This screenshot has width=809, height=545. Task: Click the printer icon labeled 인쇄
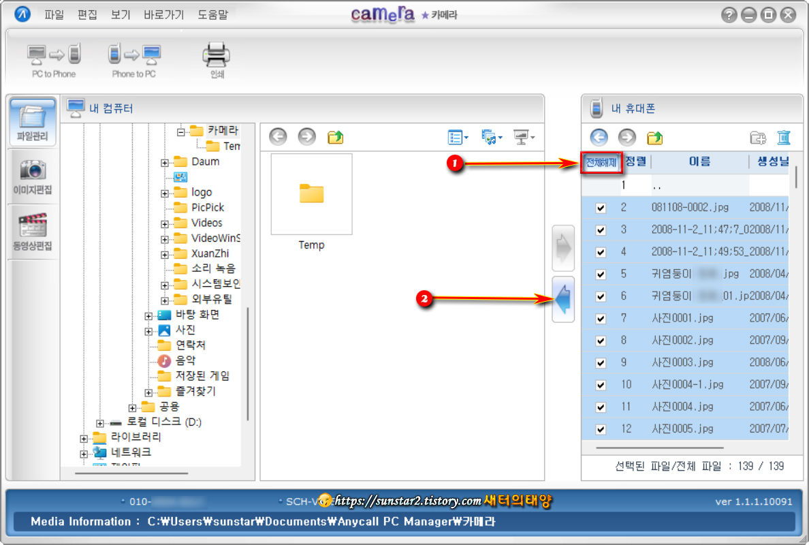pos(216,54)
